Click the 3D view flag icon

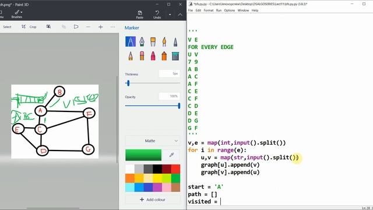coord(76,27)
